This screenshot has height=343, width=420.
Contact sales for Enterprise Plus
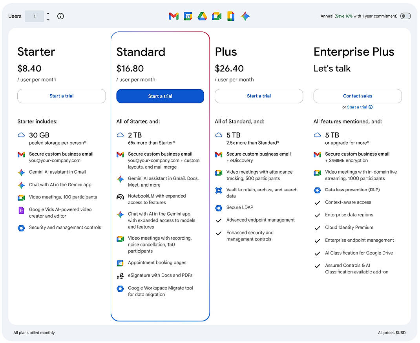(358, 96)
